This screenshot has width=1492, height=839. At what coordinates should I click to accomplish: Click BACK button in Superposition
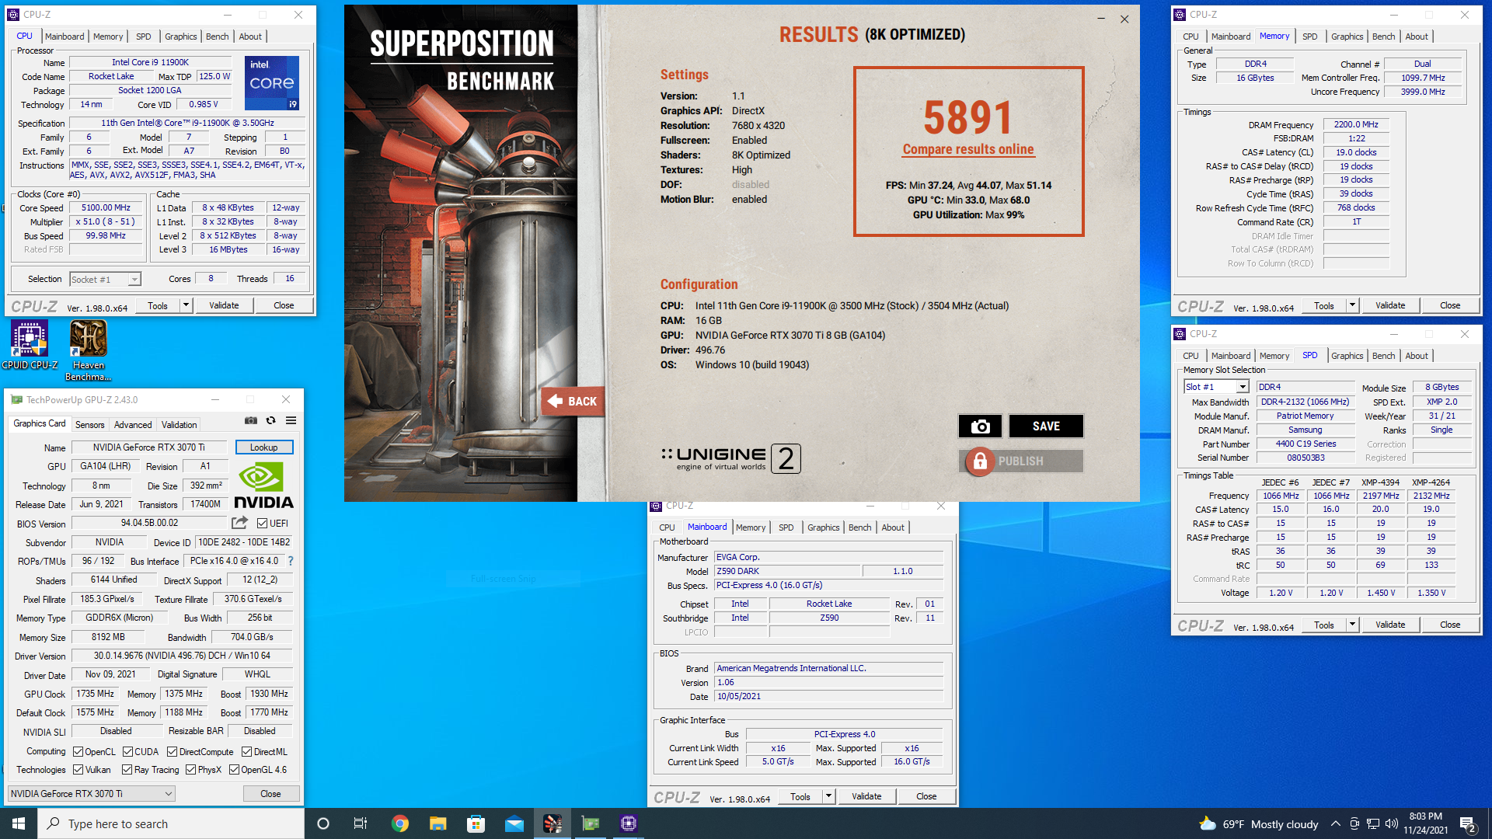click(x=573, y=402)
